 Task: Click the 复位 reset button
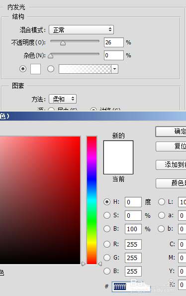(x=171, y=146)
